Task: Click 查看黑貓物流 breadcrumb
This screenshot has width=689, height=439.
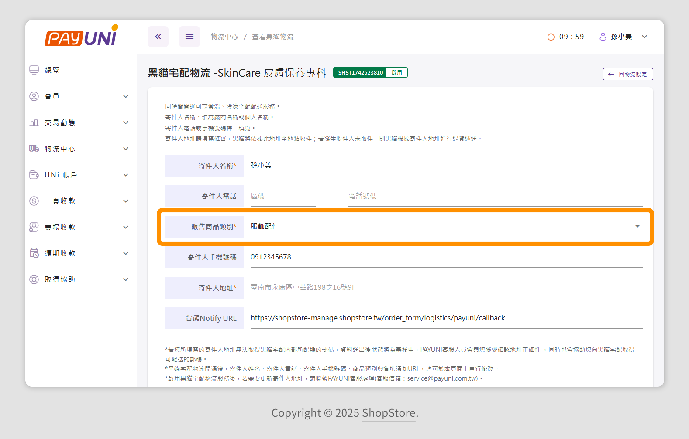Action: click(x=273, y=37)
